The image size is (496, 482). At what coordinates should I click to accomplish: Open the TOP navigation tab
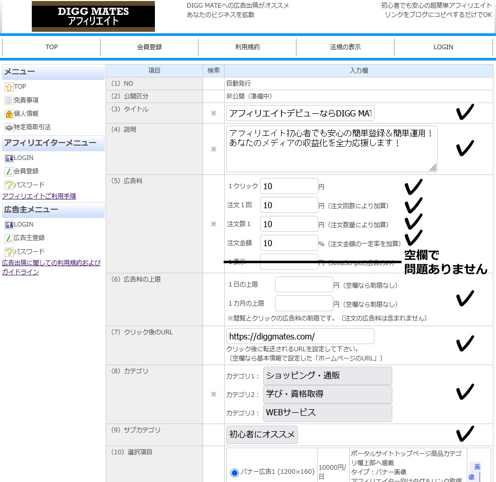coord(52,47)
